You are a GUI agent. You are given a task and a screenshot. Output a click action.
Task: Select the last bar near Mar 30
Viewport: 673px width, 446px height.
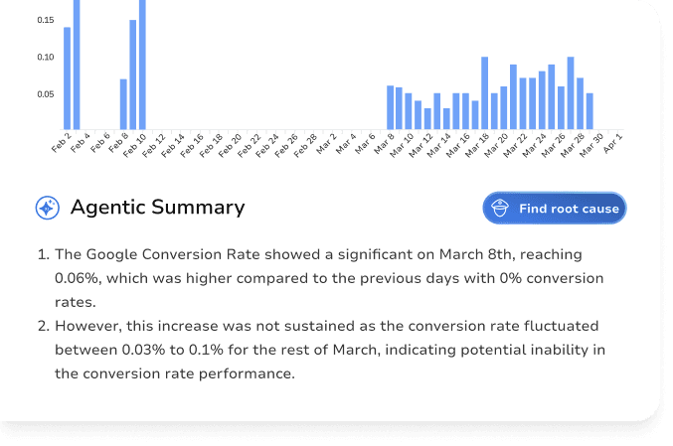click(x=589, y=110)
